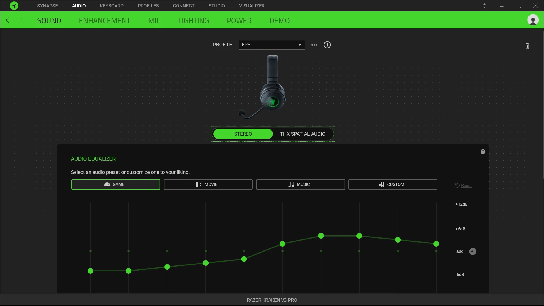This screenshot has width=544, height=306.
Task: Choose the CUSTOM equalizer preset
Action: click(393, 184)
